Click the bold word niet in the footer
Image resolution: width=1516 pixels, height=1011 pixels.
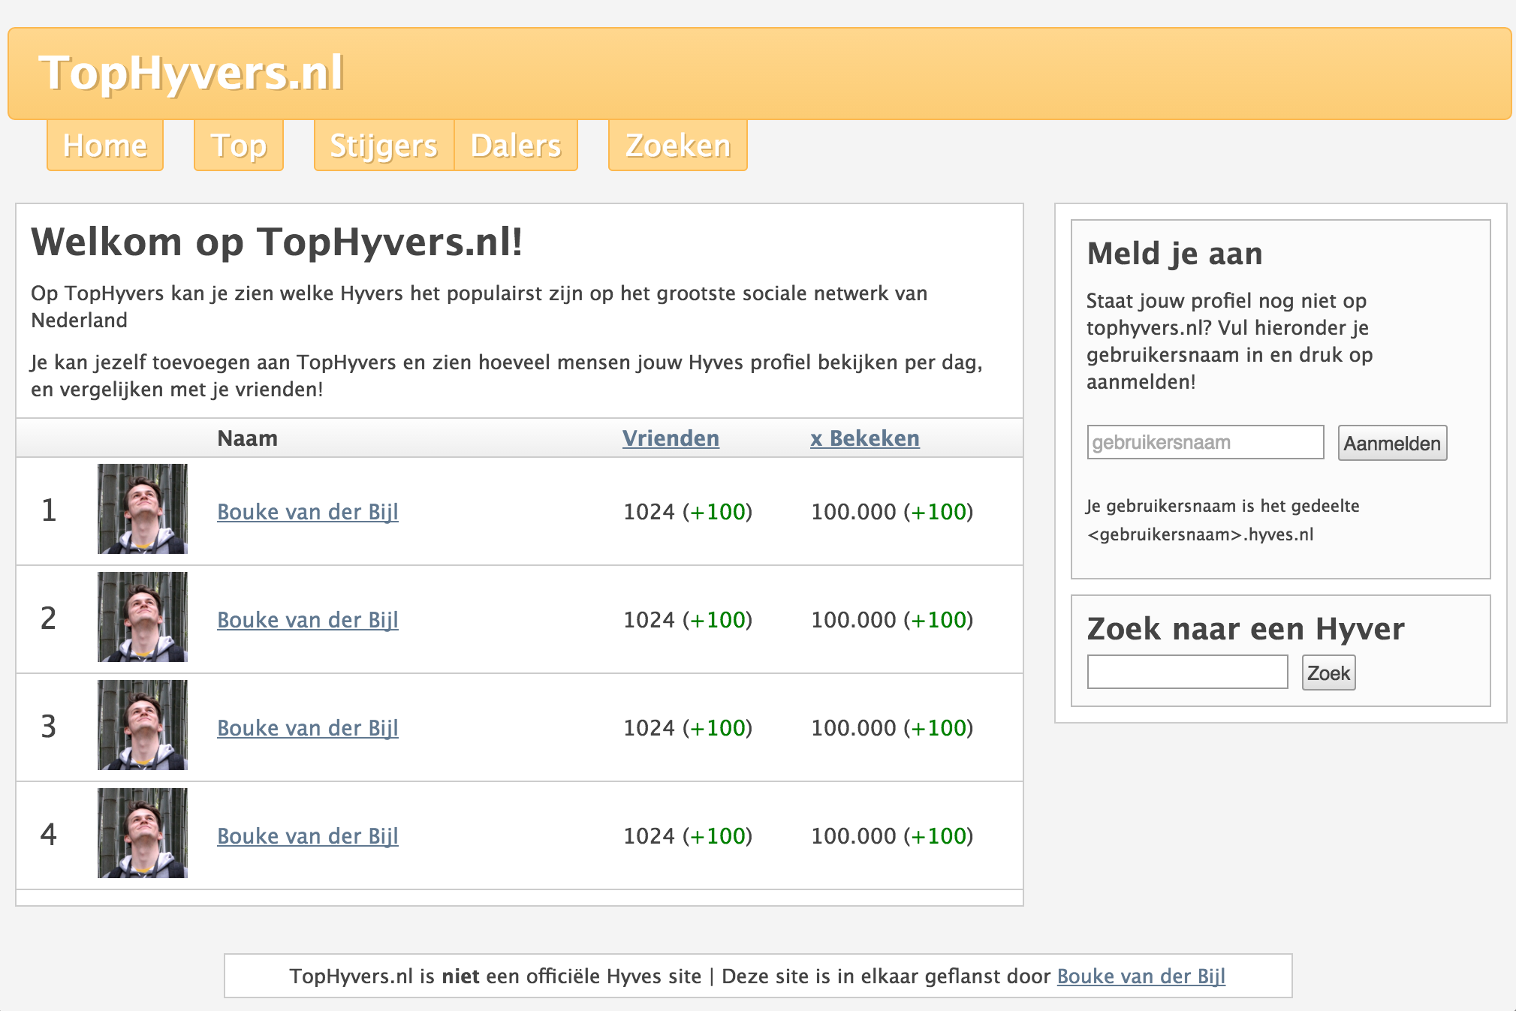tap(460, 976)
